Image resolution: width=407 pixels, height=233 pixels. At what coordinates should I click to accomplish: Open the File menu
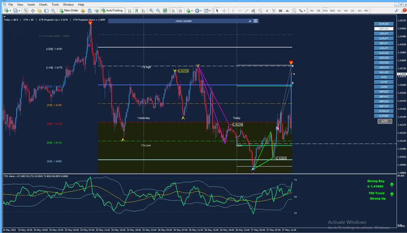[10, 5]
